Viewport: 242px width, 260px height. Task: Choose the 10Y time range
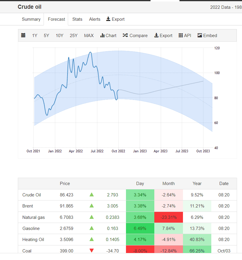59,36
